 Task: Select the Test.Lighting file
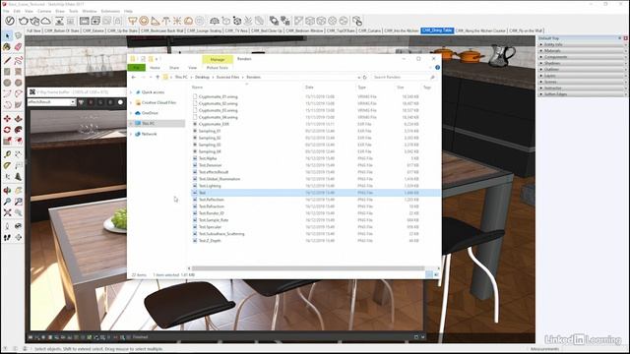210,186
